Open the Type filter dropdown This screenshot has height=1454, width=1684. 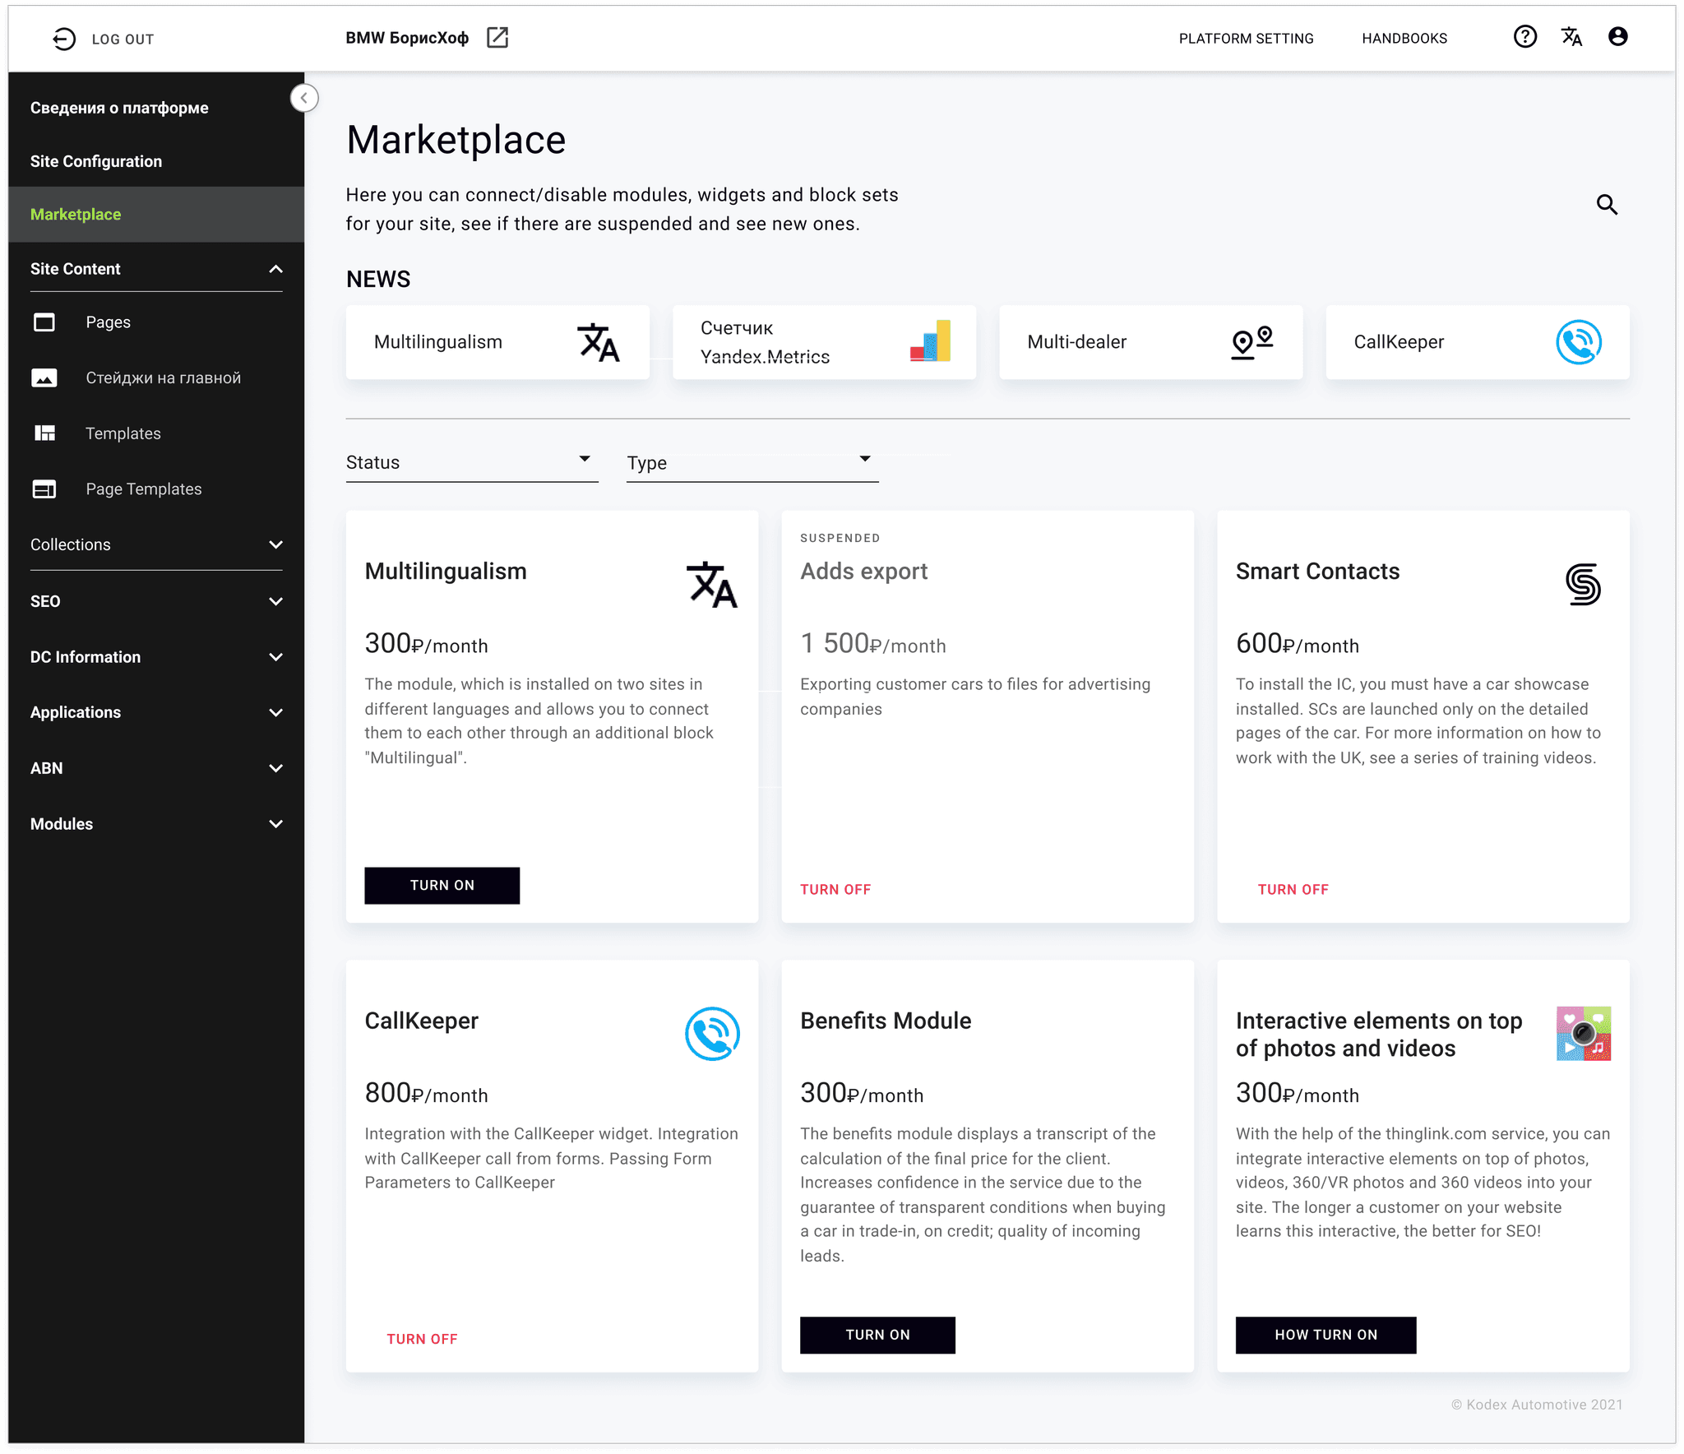pyautogui.click(x=752, y=462)
